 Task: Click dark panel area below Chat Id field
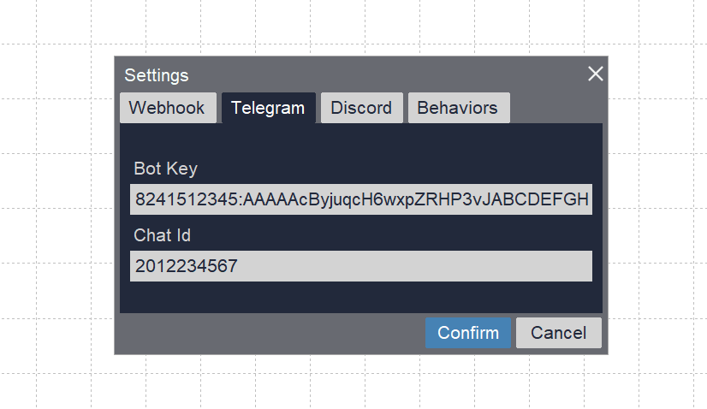point(360,297)
